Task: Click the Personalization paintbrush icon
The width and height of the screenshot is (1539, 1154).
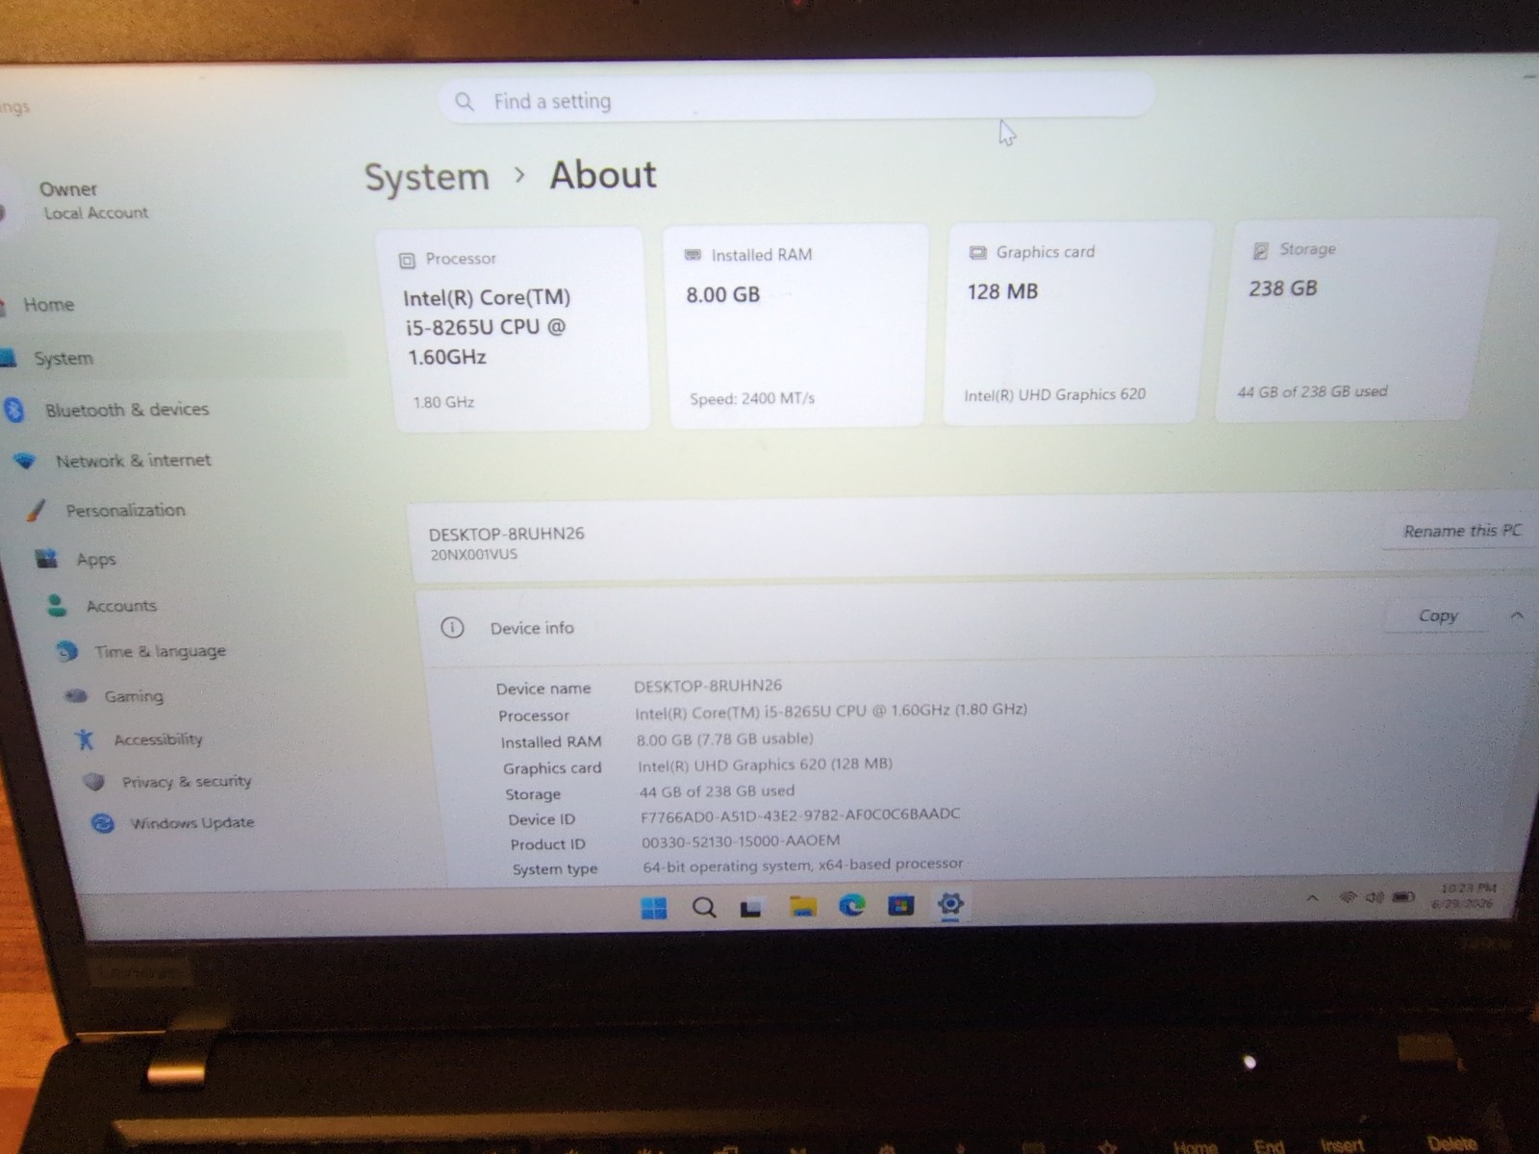Action: [x=37, y=511]
